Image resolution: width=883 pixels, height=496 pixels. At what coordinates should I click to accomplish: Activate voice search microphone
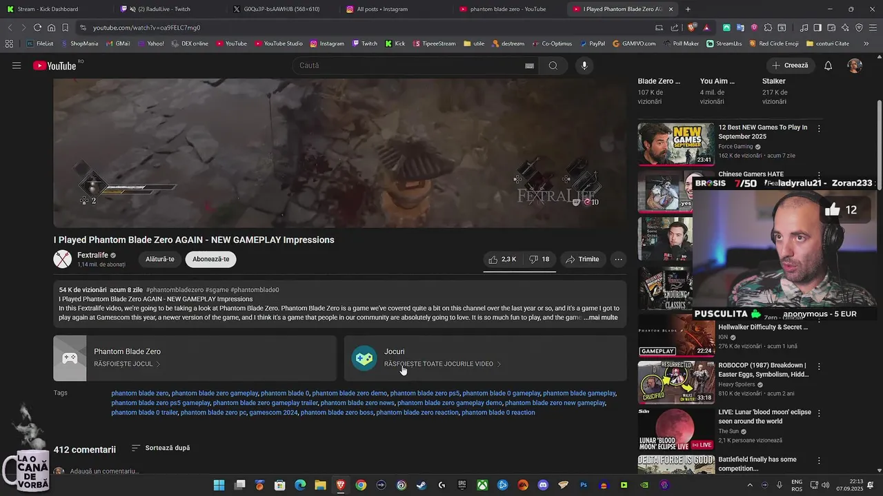click(584, 65)
